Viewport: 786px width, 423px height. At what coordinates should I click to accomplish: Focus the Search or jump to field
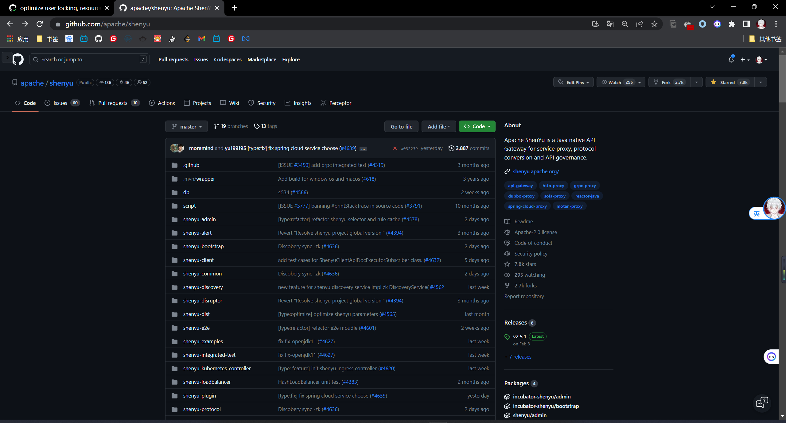89,60
